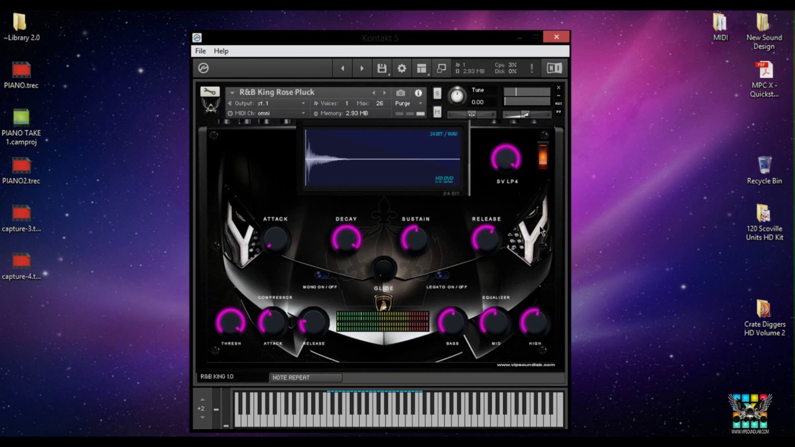Image resolution: width=795 pixels, height=447 pixels.
Task: Mute the R&B King Rose Pluck instrument
Action: click(x=437, y=112)
